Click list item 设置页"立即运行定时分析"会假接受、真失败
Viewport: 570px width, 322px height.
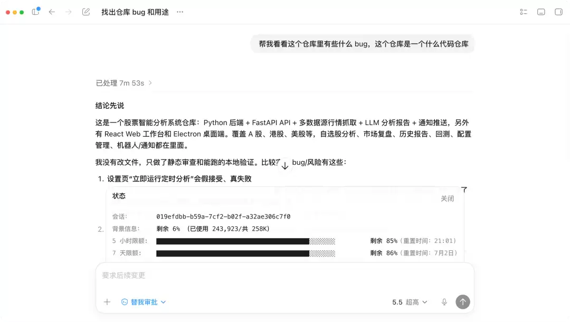point(179,179)
